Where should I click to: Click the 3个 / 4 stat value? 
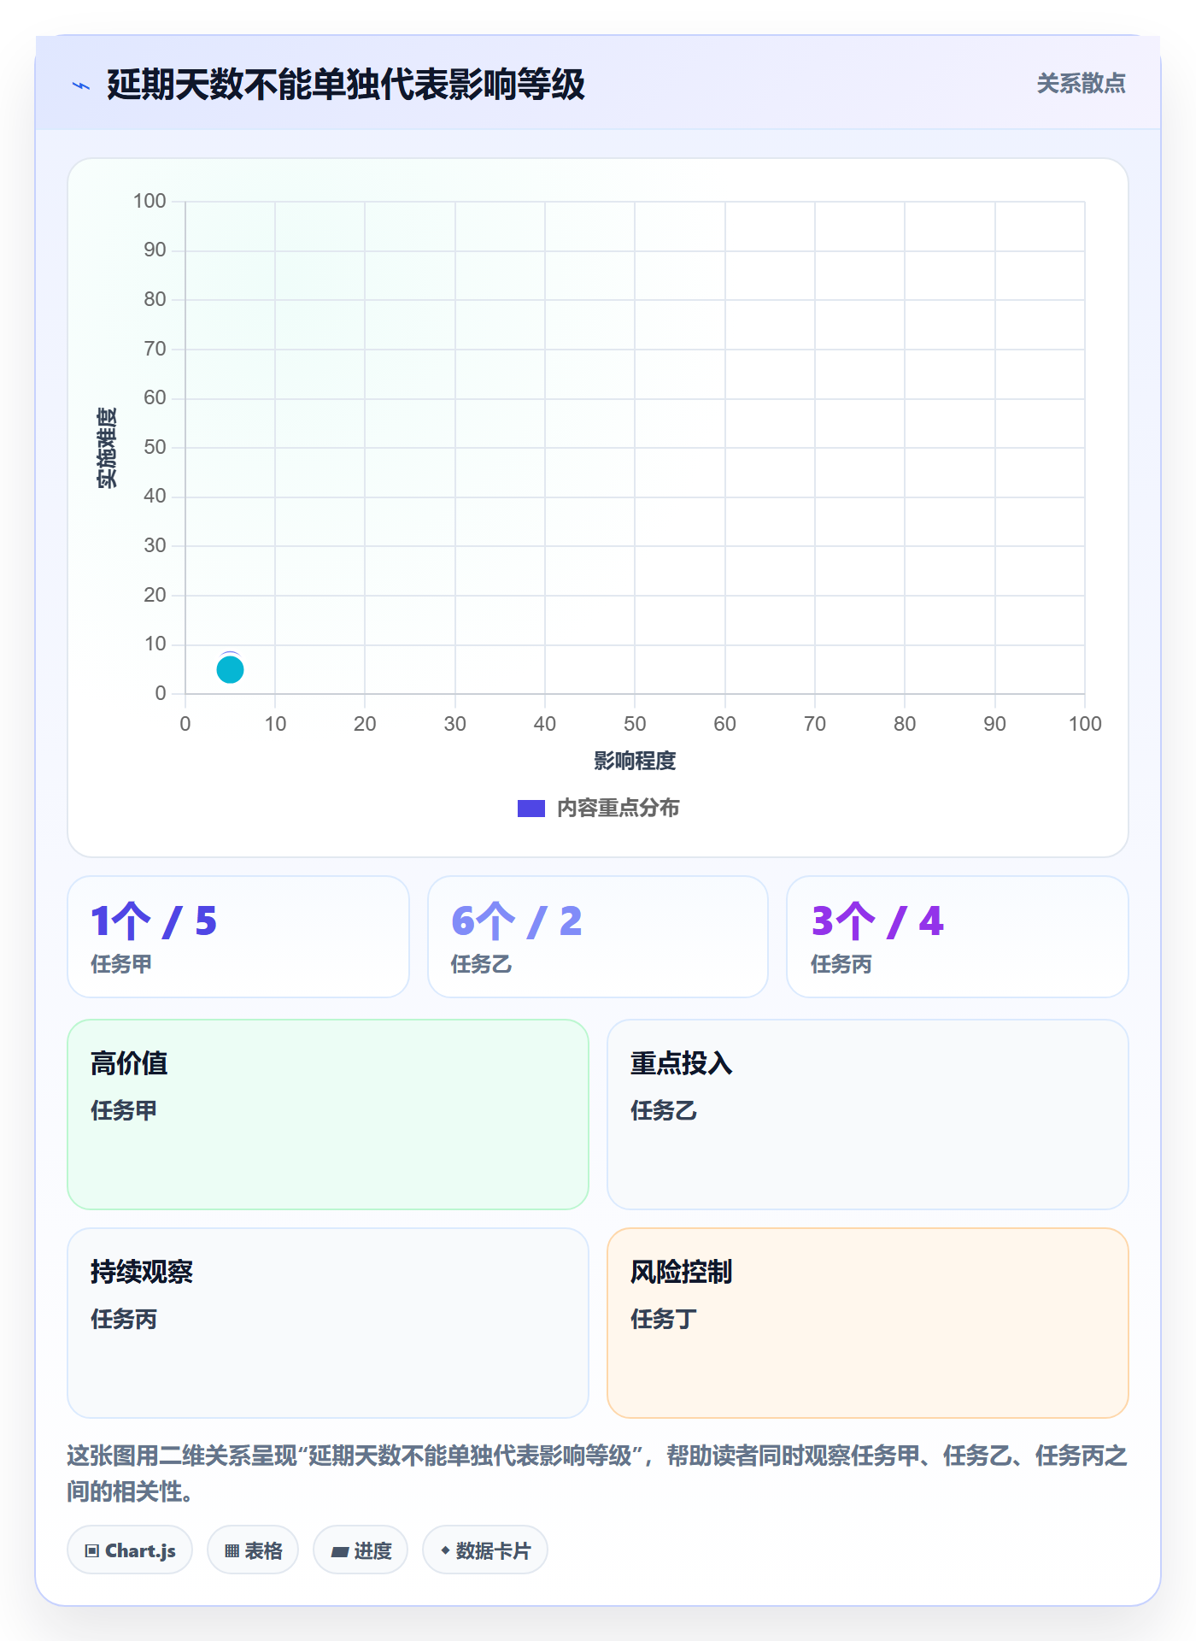point(877,921)
